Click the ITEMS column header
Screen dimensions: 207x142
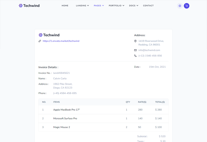[x=56, y=102]
